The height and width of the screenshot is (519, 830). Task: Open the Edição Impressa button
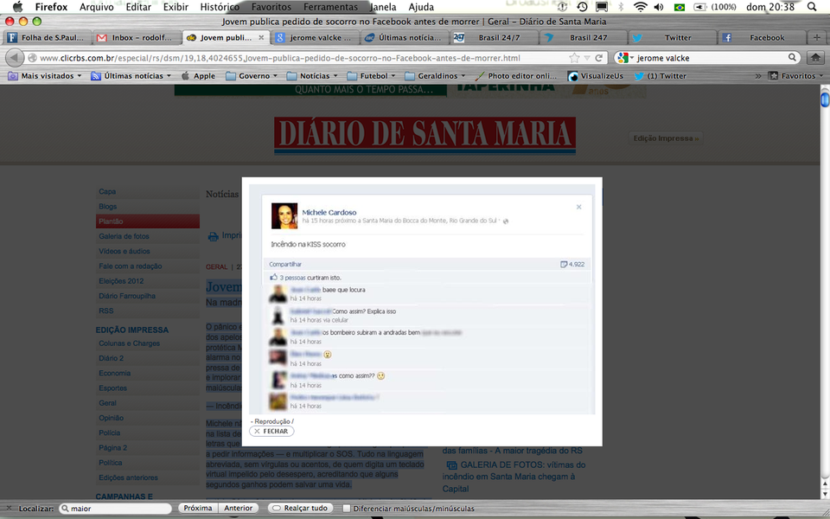(x=666, y=138)
